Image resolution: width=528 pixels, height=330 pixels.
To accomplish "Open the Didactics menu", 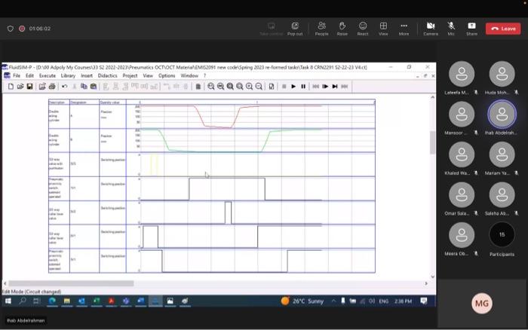I will (x=107, y=75).
